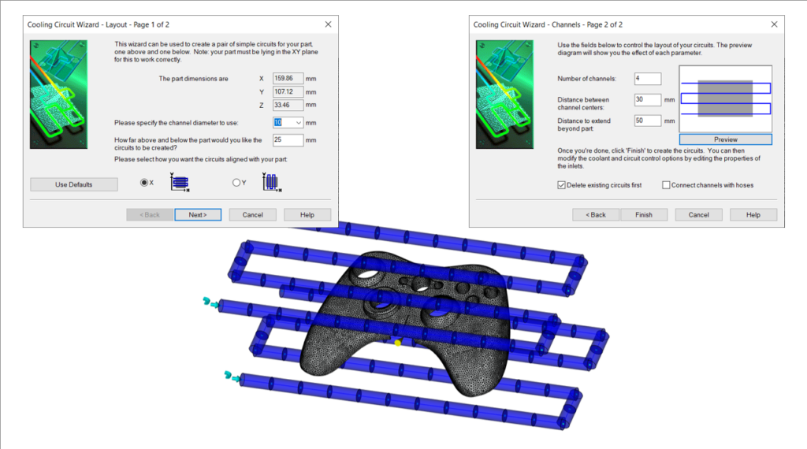Screen dimensions: 807x449
Task: Click the Y part dimension field 107.12
Action: pyautogui.click(x=288, y=92)
